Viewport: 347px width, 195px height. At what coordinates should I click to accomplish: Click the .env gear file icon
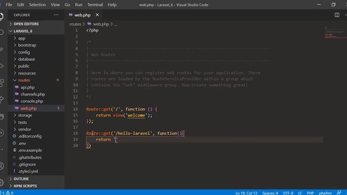pyautogui.click(x=15, y=143)
